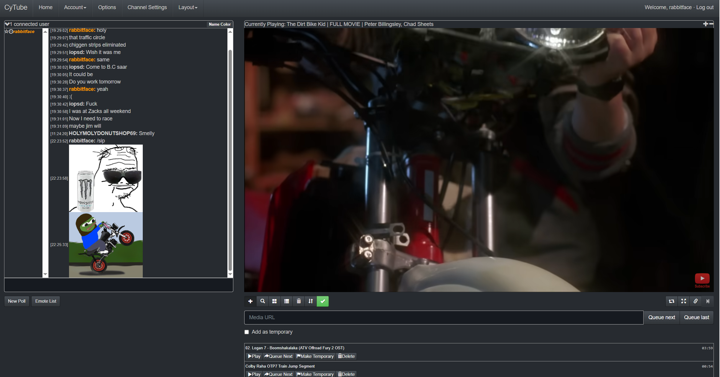Delete the Colby Raha OTP7 entry
The image size is (720, 377).
(x=346, y=374)
